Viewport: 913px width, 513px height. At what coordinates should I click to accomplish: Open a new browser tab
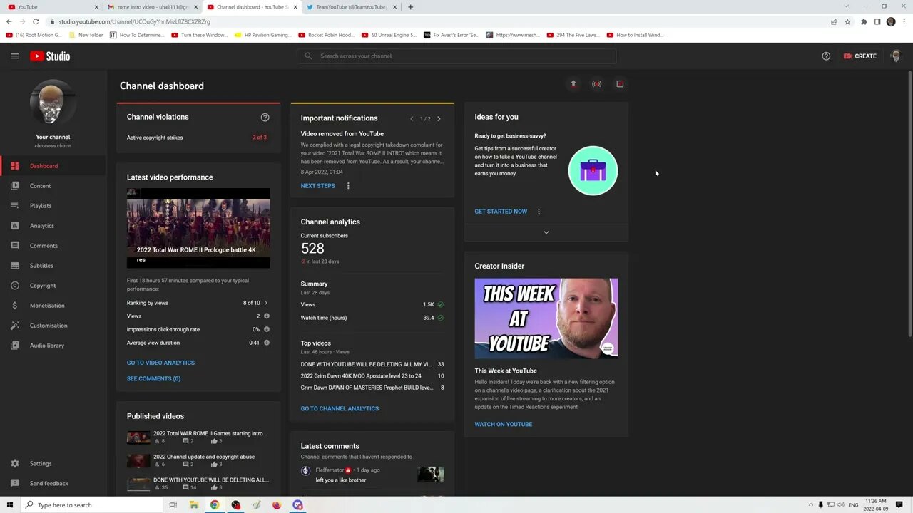point(410,7)
